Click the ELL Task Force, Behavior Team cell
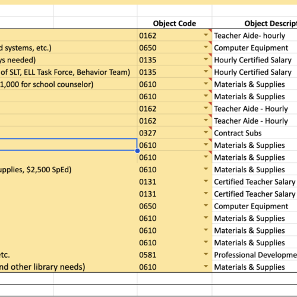This screenshot has height=297, width=297. point(68,72)
